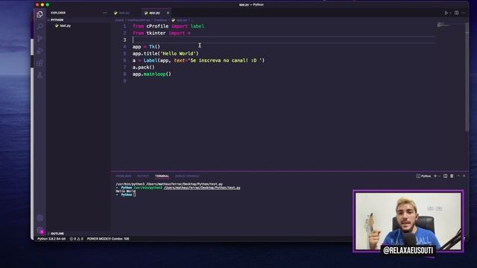Click the Desktop breadcrumb folder

tap(160, 20)
